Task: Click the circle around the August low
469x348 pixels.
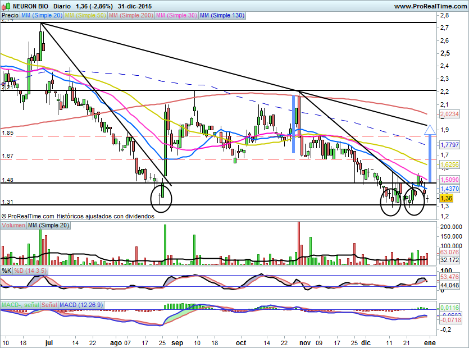Action: tap(162, 199)
